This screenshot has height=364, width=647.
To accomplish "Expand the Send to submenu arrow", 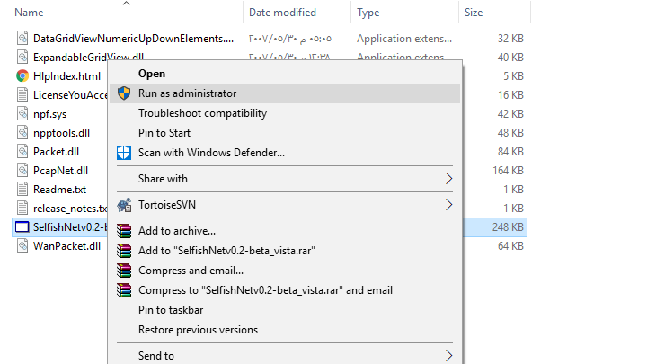I will (x=449, y=356).
